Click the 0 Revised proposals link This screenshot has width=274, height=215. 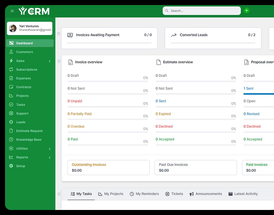coord(251,114)
